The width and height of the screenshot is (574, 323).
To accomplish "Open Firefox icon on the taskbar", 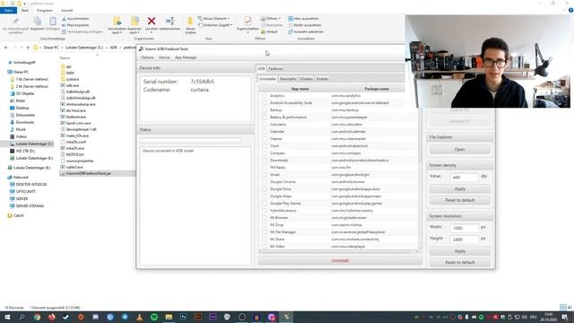I will (x=52, y=317).
